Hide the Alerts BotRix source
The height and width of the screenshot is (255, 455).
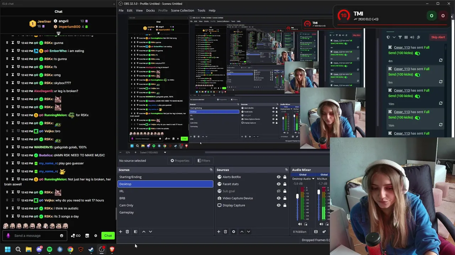click(x=279, y=177)
